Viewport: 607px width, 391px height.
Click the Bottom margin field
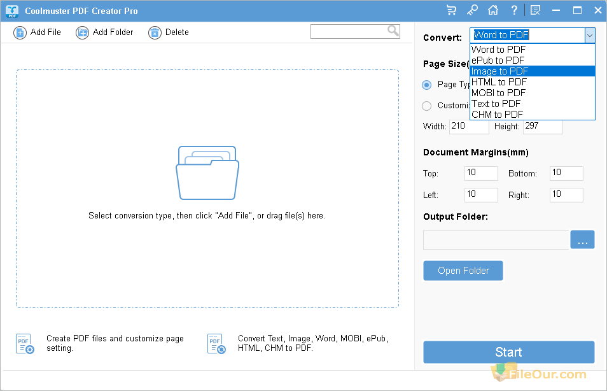pyautogui.click(x=566, y=173)
